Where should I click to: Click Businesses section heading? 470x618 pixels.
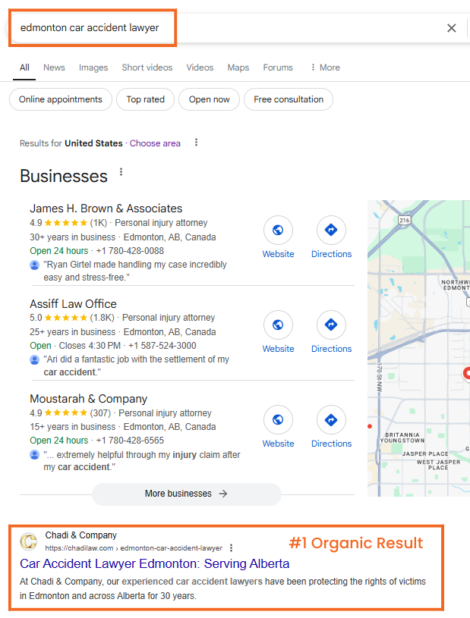(64, 176)
